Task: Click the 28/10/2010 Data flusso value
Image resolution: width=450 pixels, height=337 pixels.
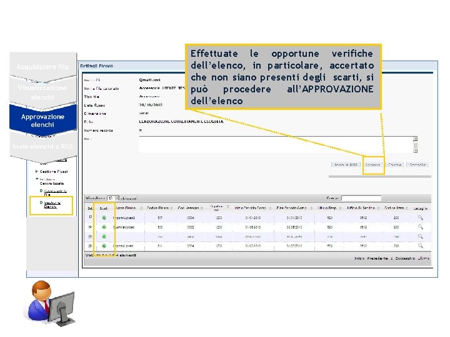Action: click(151, 105)
